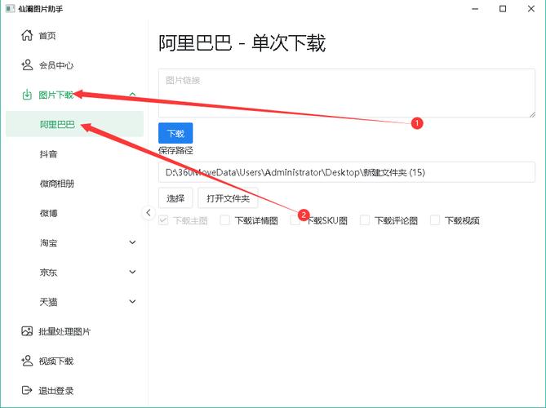
Task: Minimize the 仙澜图片助手 window
Action: click(x=475, y=9)
